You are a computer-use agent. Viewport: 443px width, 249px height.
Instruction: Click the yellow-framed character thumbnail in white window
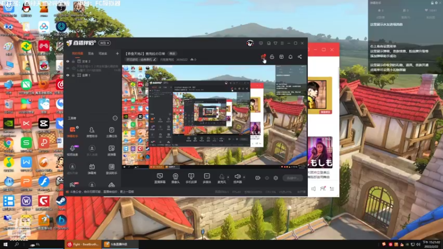[x=320, y=95]
